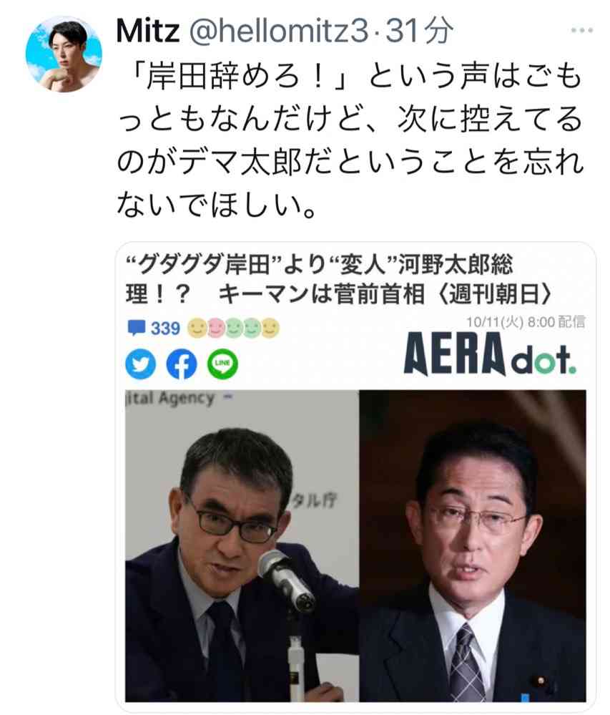Screen dimensions: 610x715
Task: Open the left photo with microphone
Action: point(242,546)
